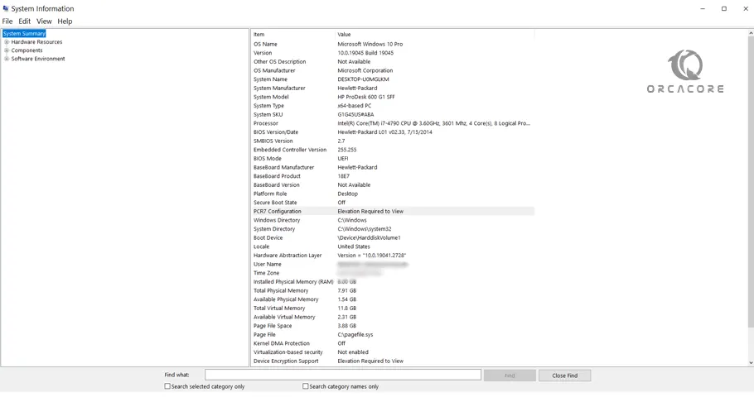Select the Virtualization-based security row
The width and height of the screenshot is (754, 397).
coord(393,352)
